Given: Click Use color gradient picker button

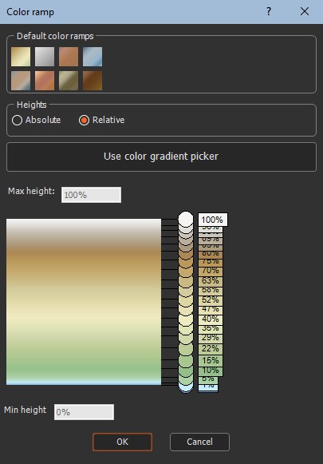Looking at the screenshot, I should [x=161, y=157].
